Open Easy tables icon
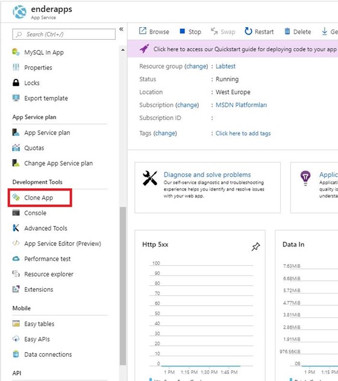This screenshot has width=338, height=381. click(x=16, y=324)
